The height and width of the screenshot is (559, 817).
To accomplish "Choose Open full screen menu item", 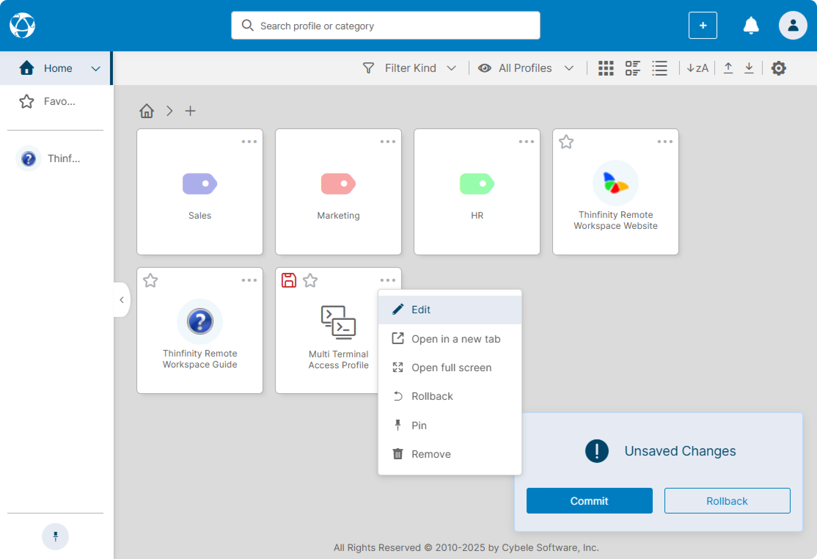I will pyautogui.click(x=450, y=368).
